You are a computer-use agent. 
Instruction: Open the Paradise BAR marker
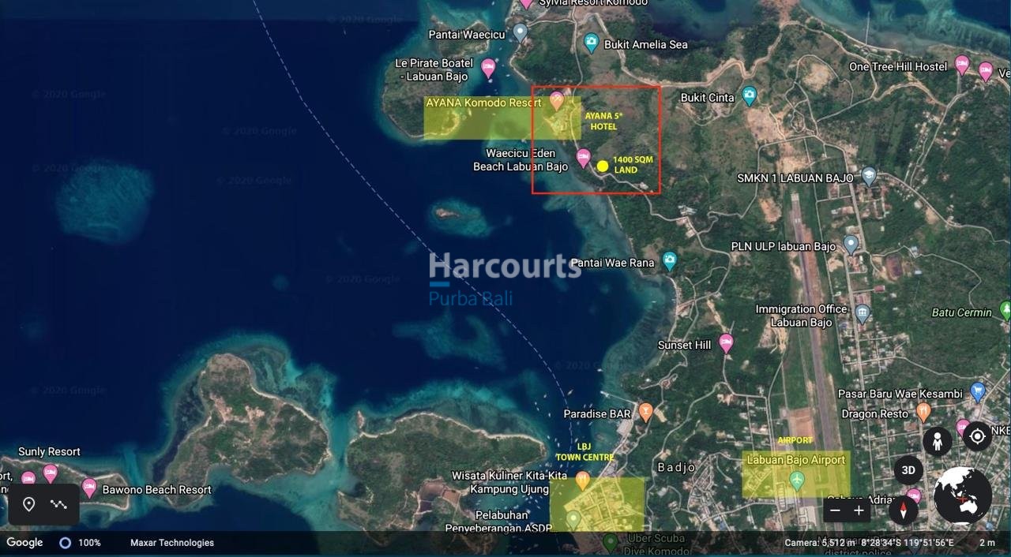point(646,412)
